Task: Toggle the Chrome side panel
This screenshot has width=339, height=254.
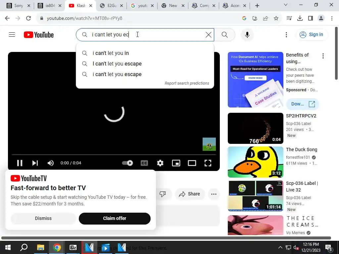Action: click(x=311, y=19)
